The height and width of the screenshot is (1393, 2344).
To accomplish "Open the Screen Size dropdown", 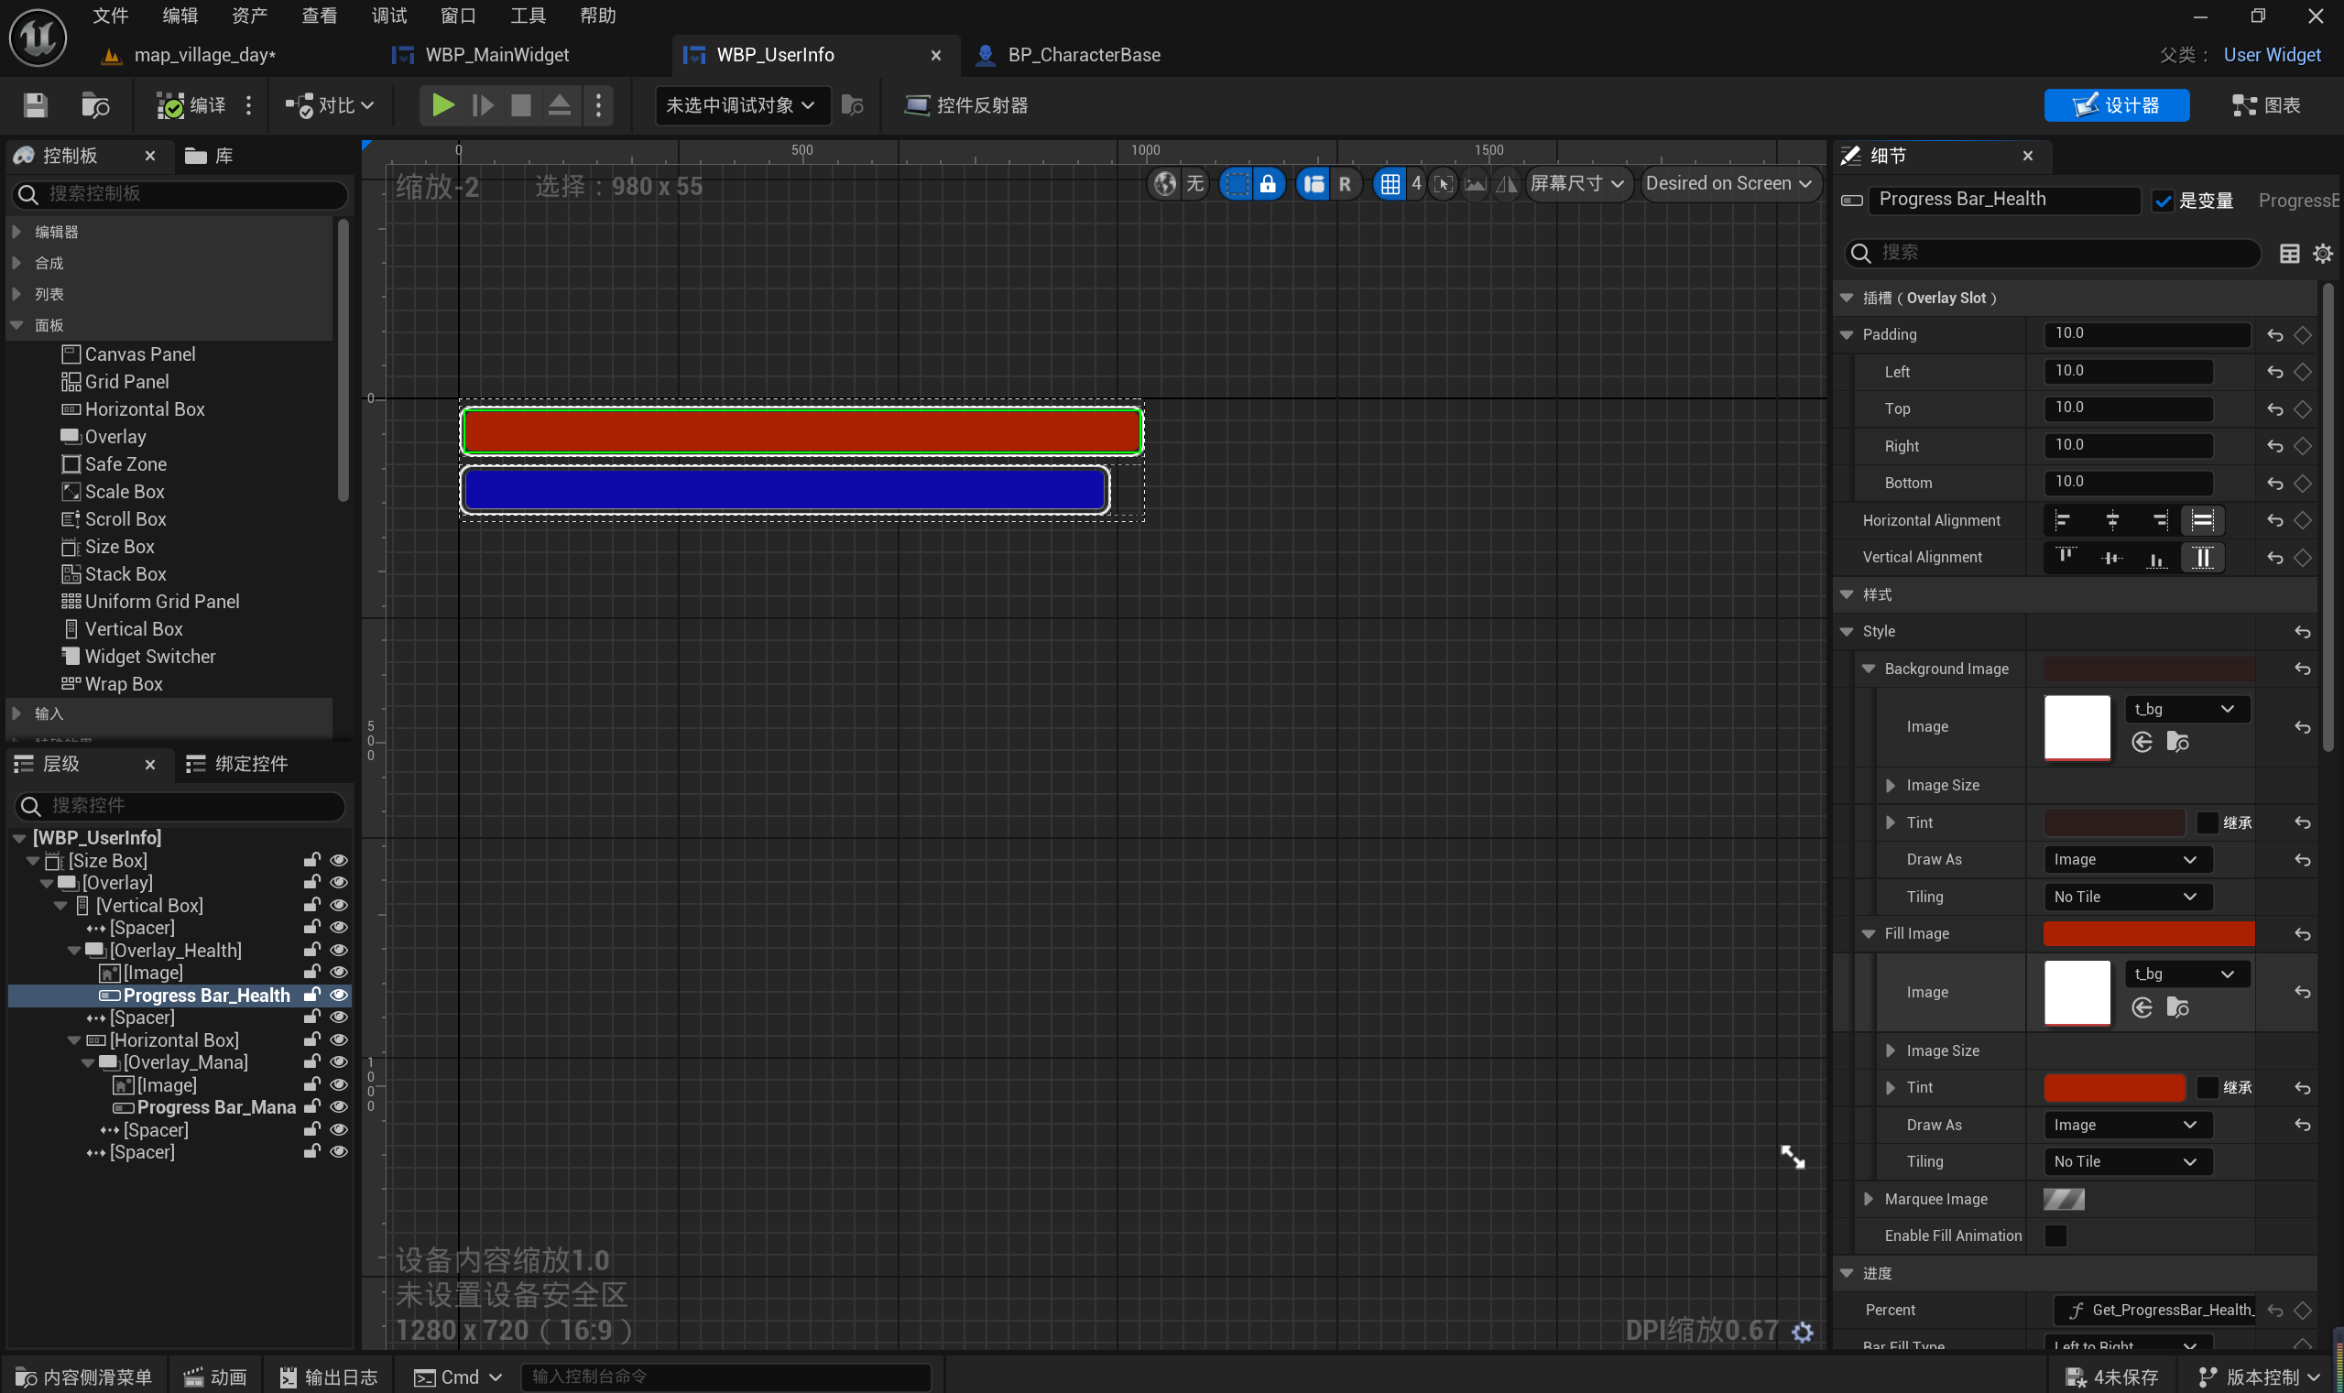I will 1577,183.
